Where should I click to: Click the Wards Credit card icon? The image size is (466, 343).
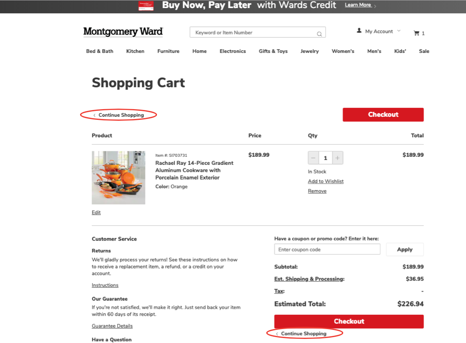[x=146, y=6]
